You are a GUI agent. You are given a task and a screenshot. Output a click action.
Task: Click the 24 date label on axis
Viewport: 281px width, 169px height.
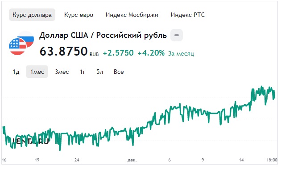(77, 160)
